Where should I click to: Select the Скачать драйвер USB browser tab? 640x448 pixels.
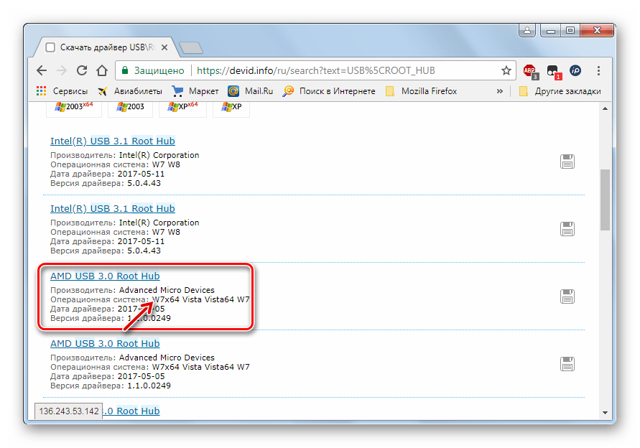click(x=103, y=47)
